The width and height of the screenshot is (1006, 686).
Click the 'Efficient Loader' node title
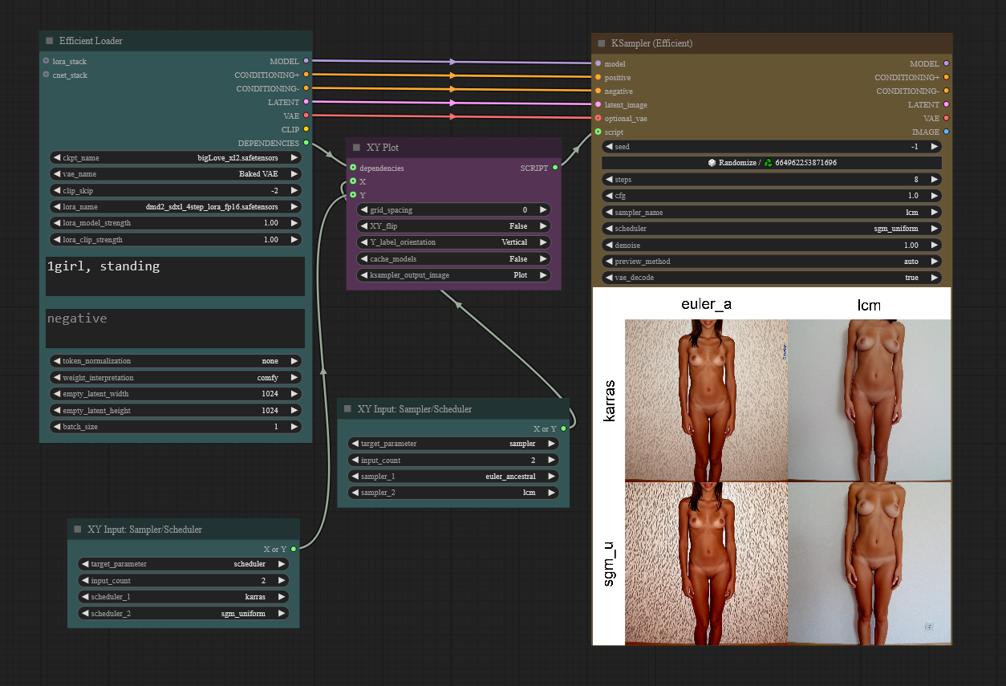[x=91, y=41]
